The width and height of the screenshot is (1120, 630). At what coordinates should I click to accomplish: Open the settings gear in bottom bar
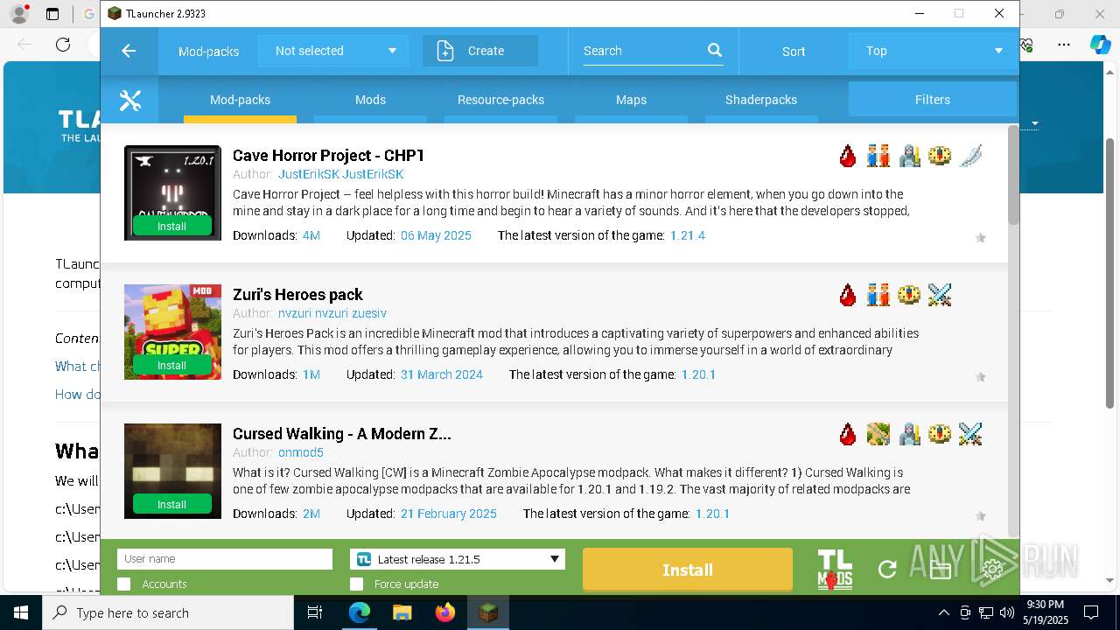(993, 570)
